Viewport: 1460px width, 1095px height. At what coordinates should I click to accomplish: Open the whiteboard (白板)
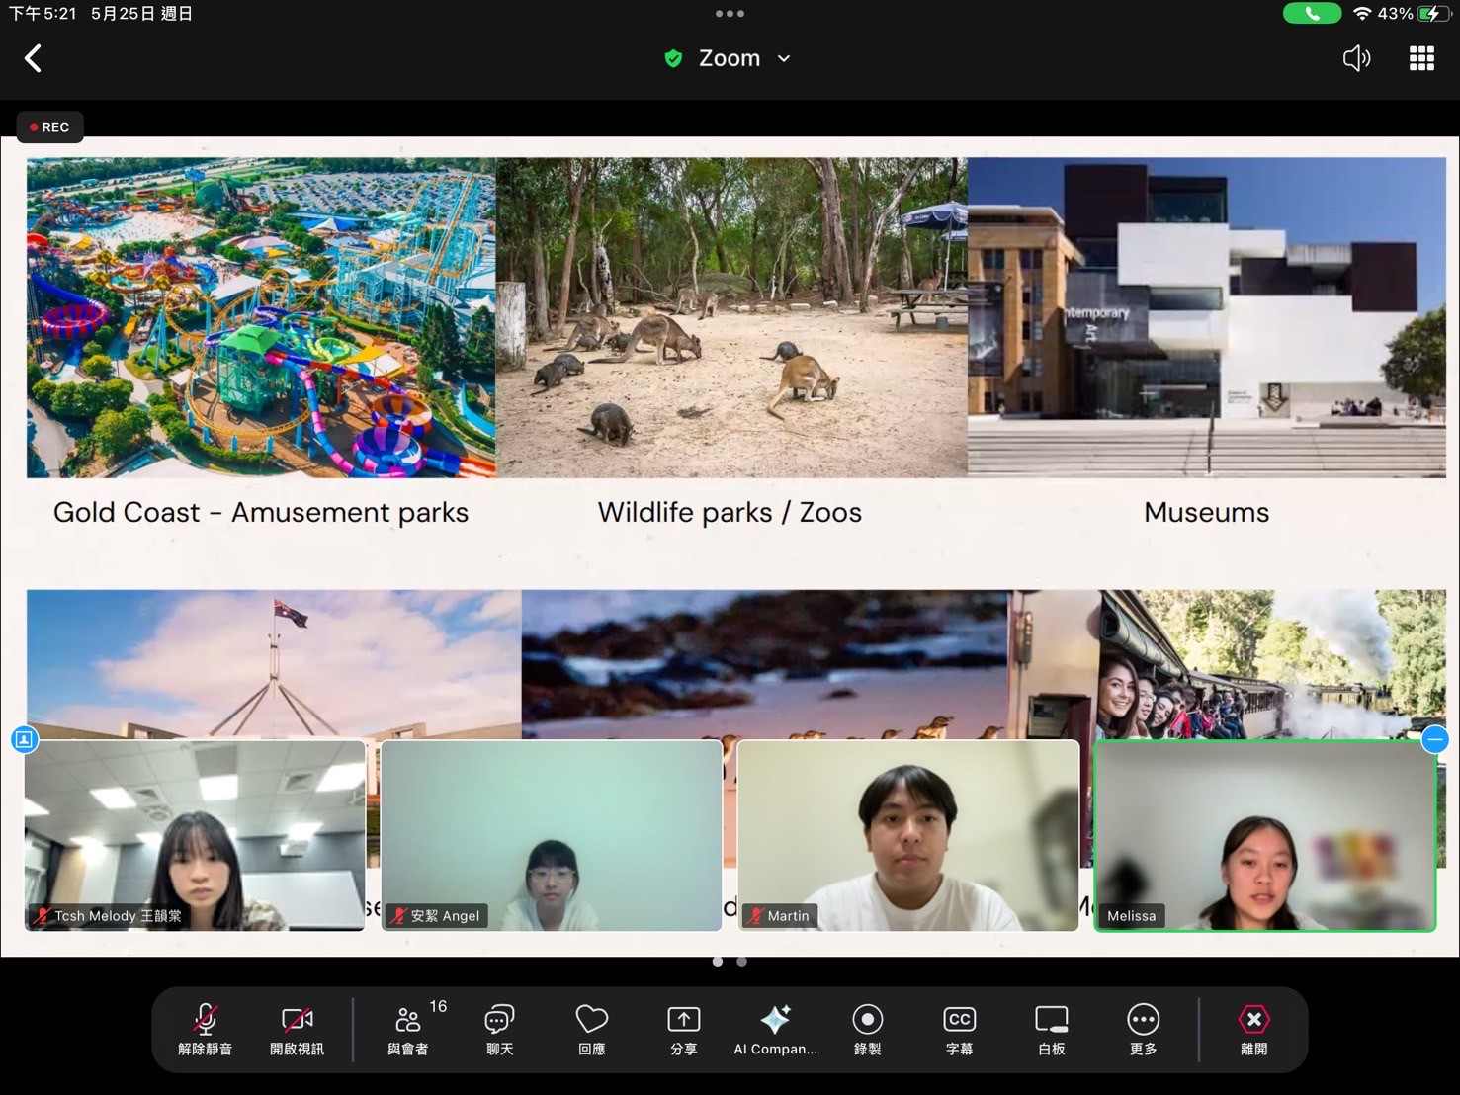[1051, 1029]
